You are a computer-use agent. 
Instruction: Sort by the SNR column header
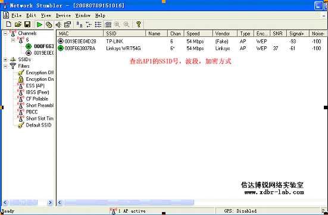pyautogui.click(x=278, y=33)
